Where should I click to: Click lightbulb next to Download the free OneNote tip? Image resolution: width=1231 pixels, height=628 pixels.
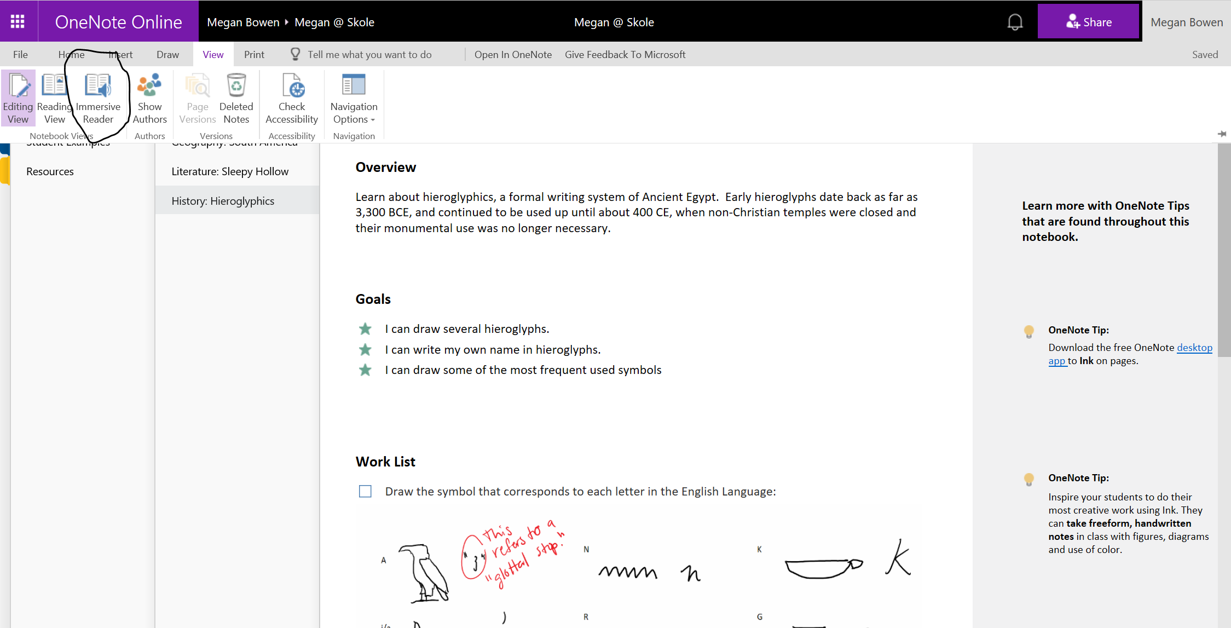1029,331
